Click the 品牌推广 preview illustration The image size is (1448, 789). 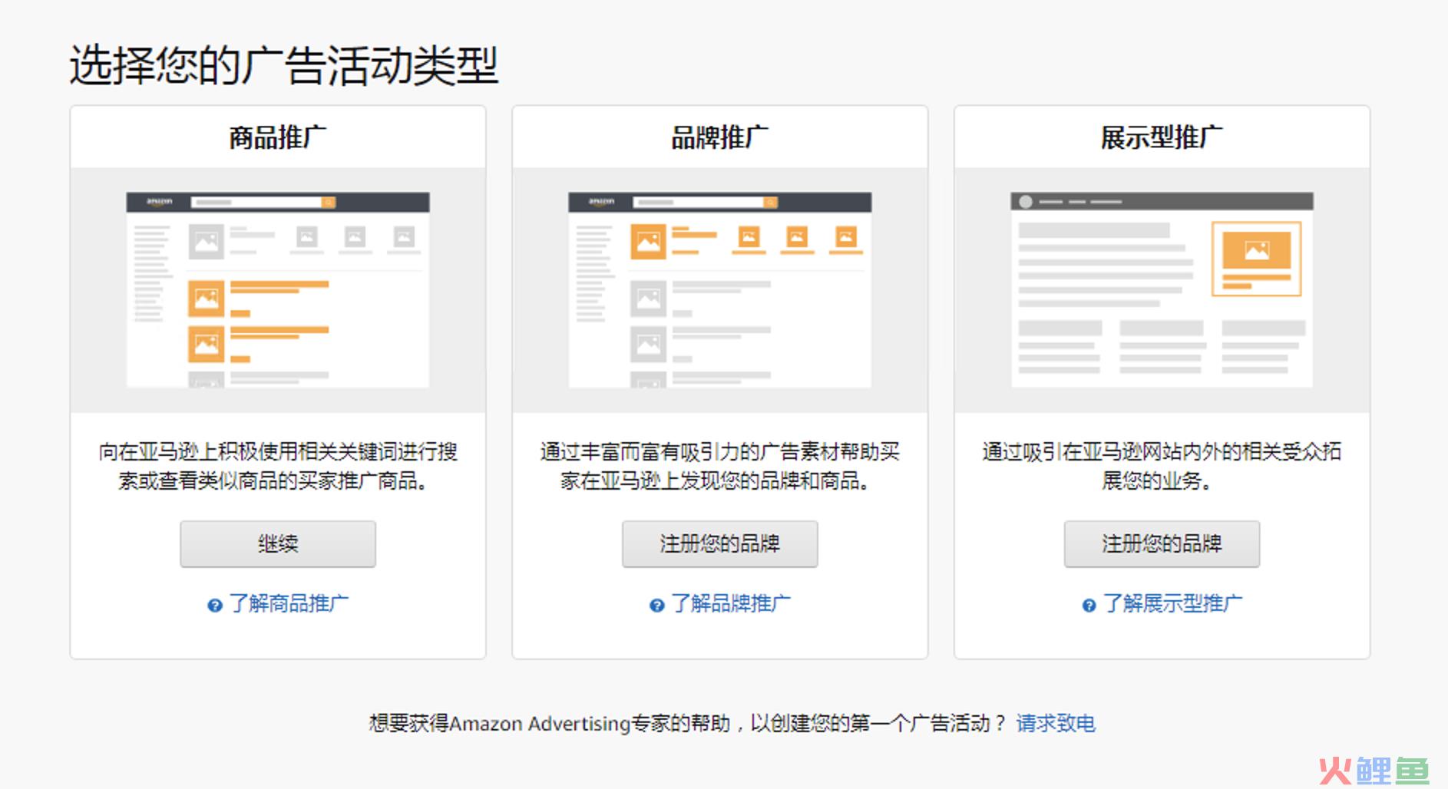click(x=719, y=290)
